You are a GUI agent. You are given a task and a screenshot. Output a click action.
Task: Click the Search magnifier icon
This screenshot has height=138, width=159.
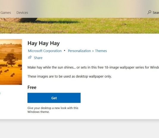click(x=149, y=12)
